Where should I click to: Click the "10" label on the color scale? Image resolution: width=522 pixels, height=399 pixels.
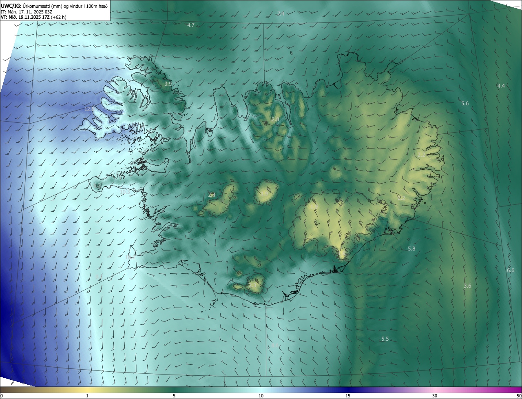[261, 396]
